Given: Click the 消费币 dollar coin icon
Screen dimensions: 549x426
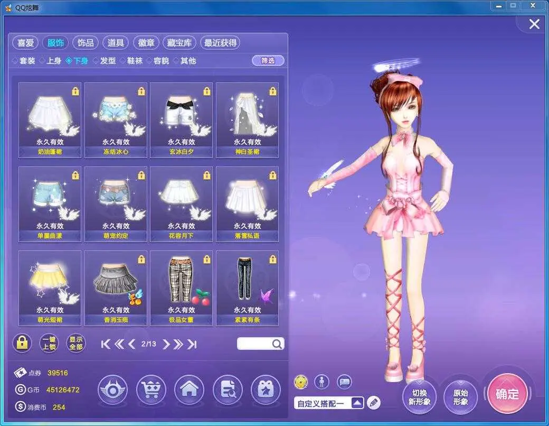Looking at the screenshot, I should coord(21,407).
